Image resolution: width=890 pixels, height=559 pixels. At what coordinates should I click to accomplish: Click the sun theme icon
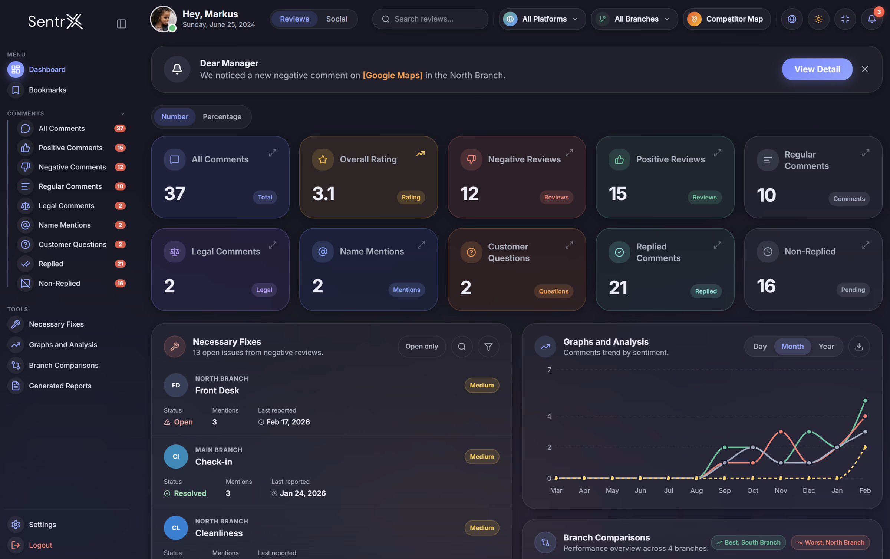pos(818,19)
